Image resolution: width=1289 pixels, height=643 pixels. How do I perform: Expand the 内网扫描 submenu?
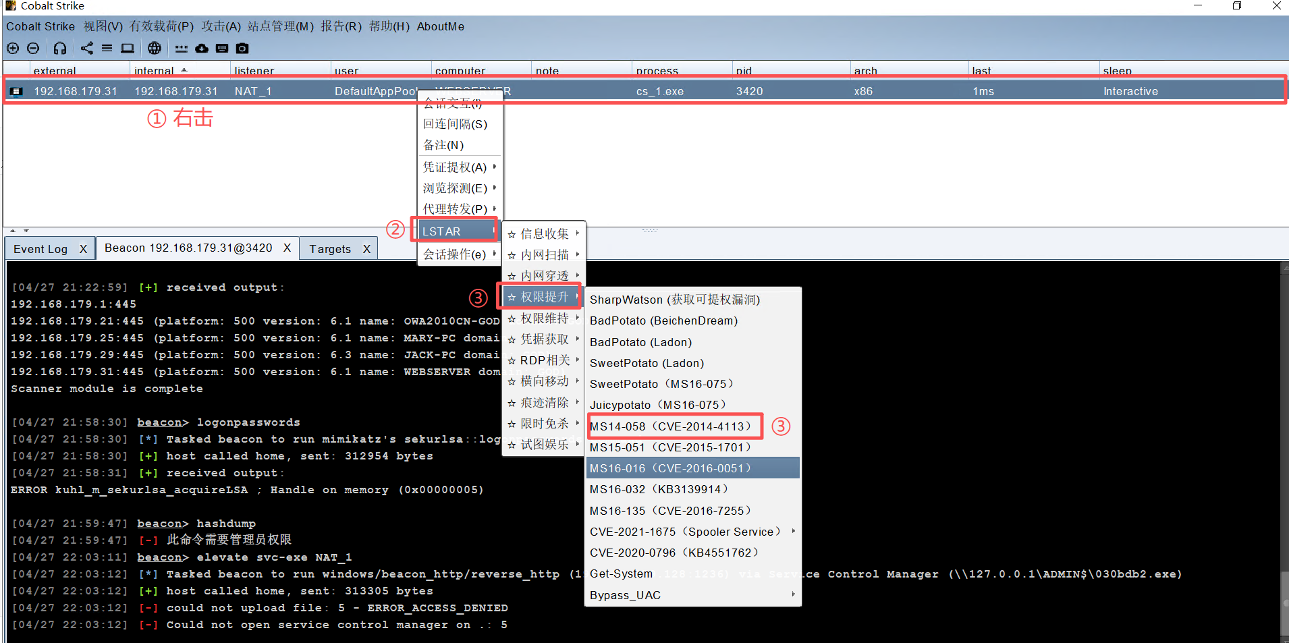[544, 255]
